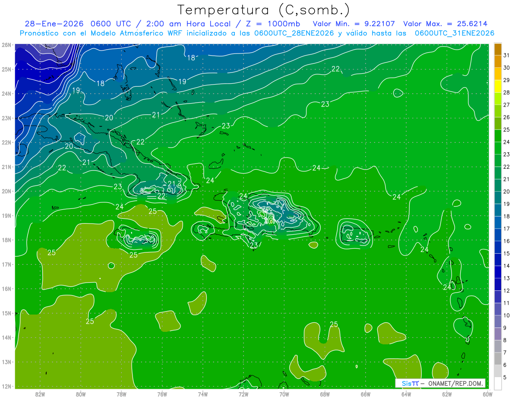The image size is (518, 400).
Task: Click the 14N latitude axis label
Action: [6, 337]
